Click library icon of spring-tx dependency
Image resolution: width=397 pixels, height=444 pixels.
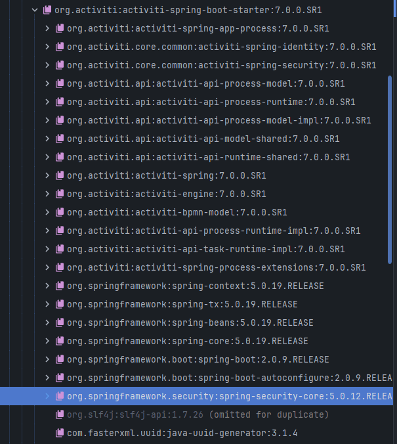coord(60,305)
